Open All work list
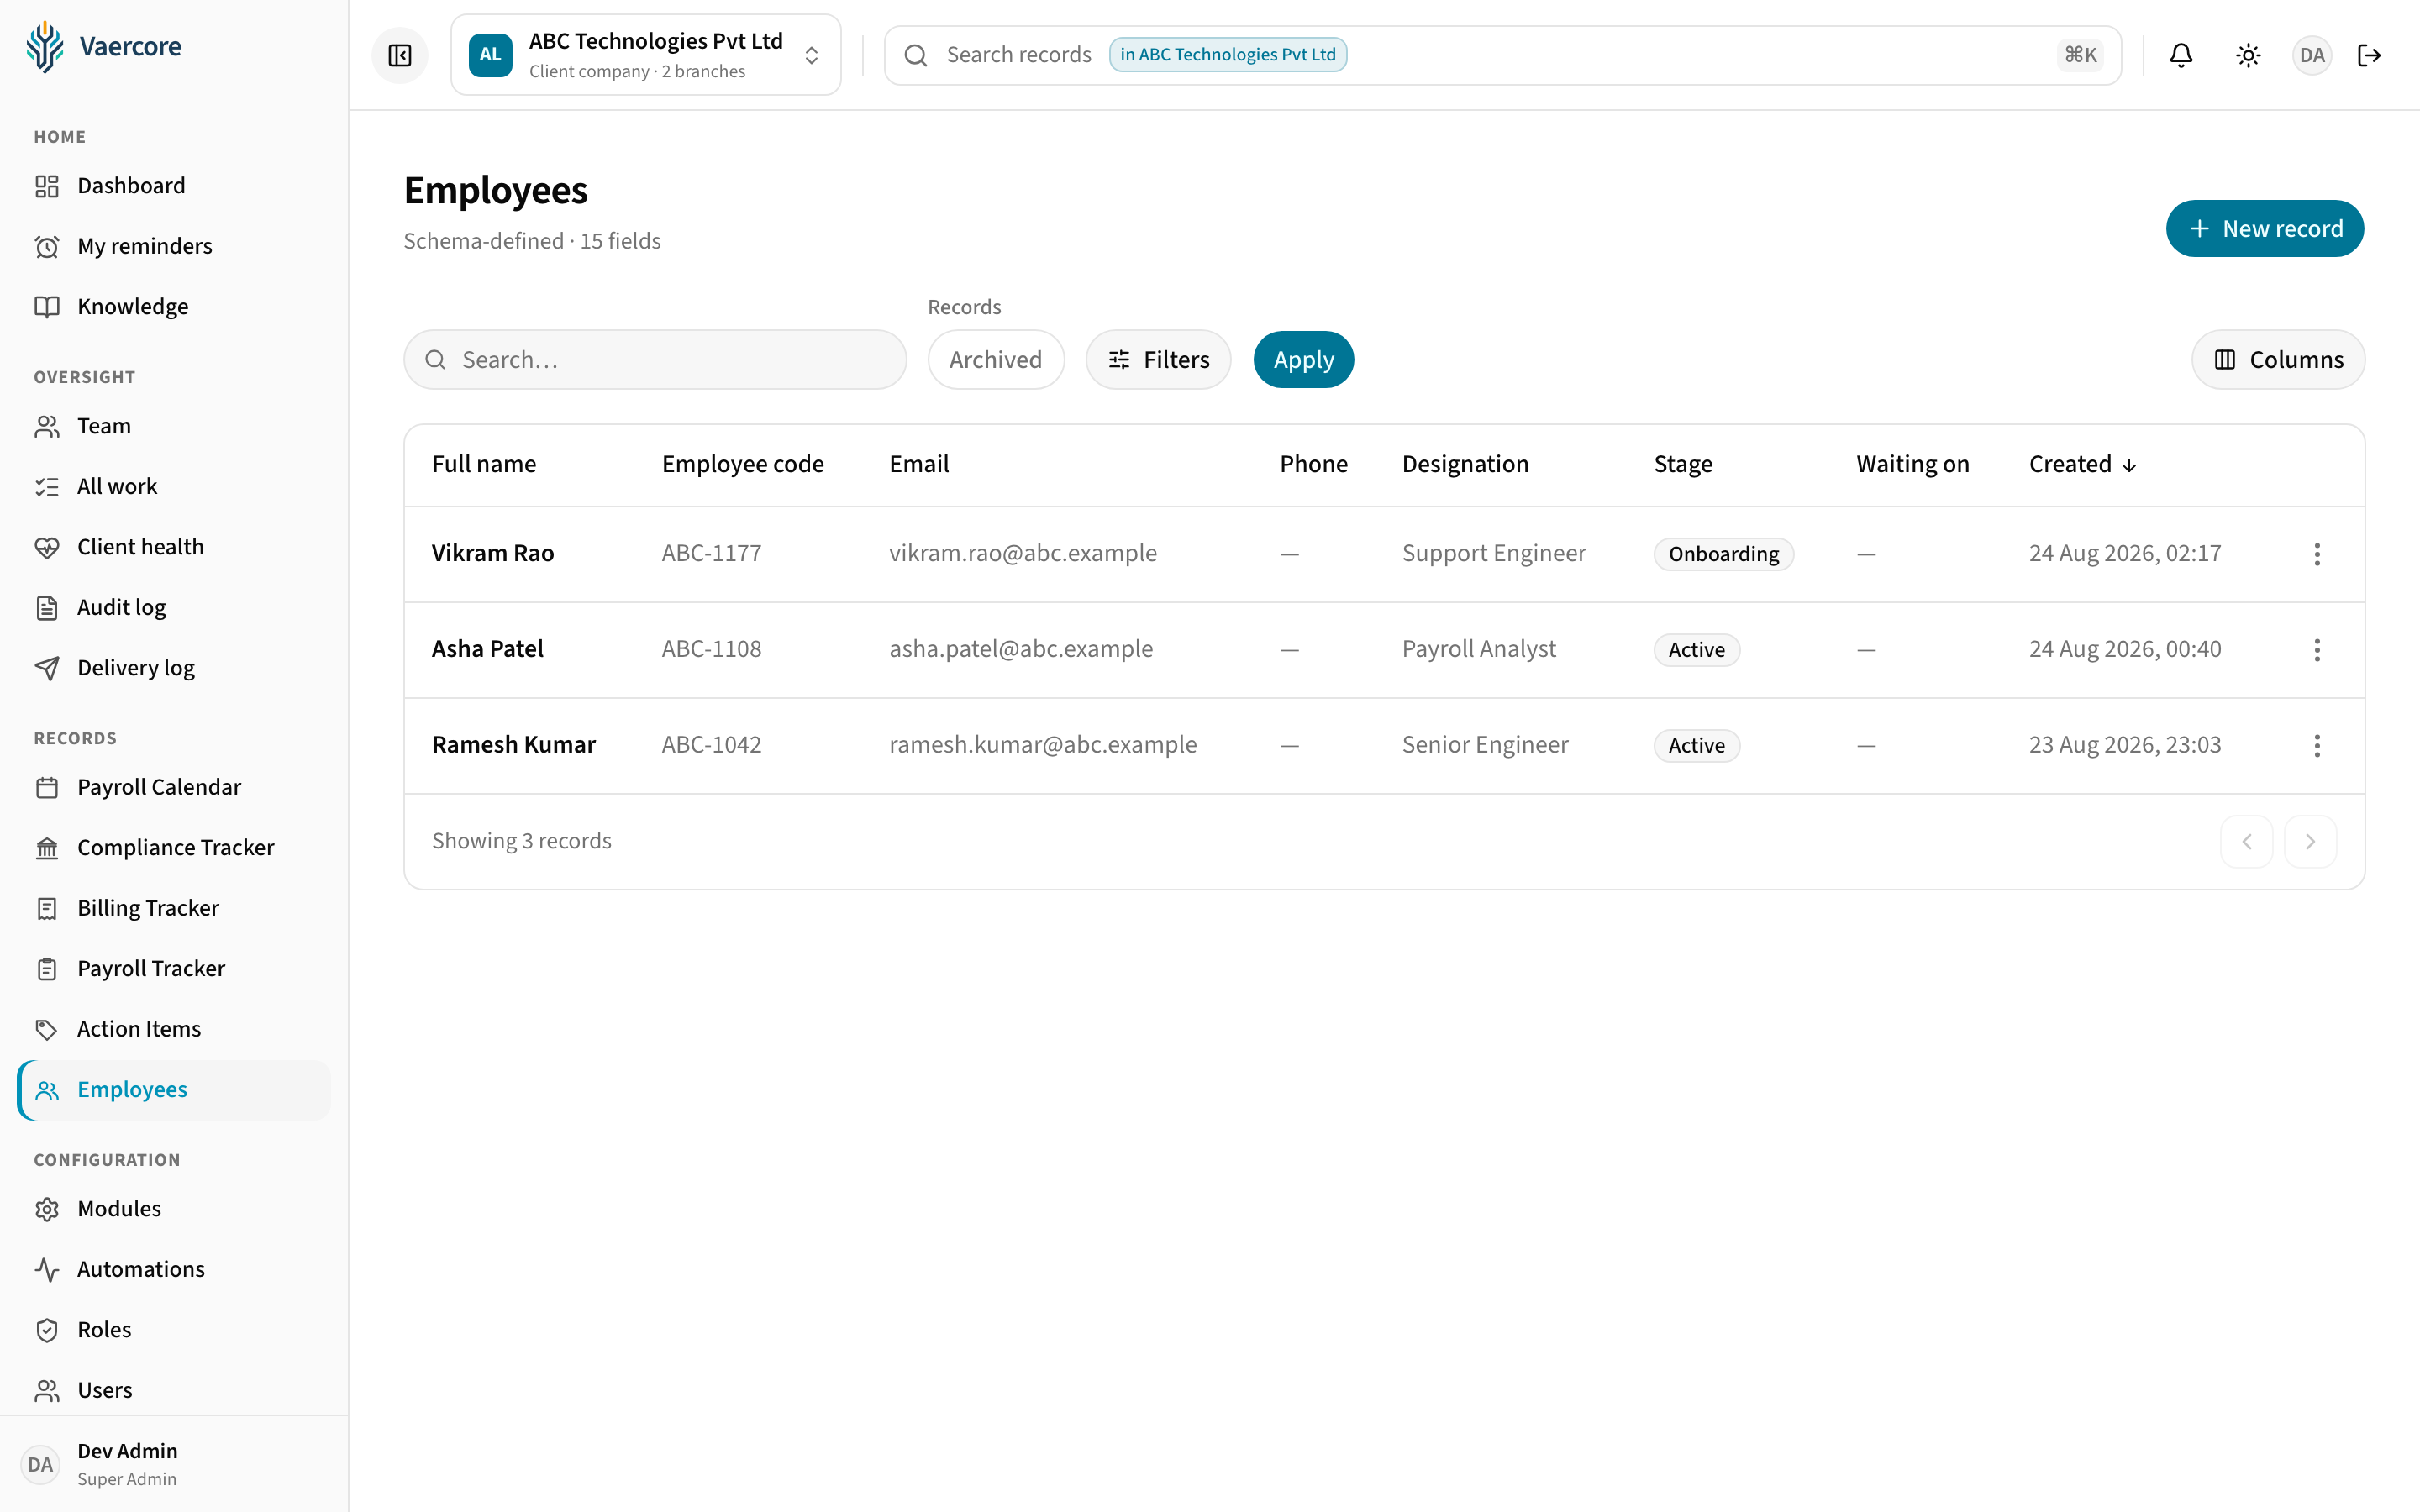This screenshot has width=2420, height=1512. click(174, 486)
